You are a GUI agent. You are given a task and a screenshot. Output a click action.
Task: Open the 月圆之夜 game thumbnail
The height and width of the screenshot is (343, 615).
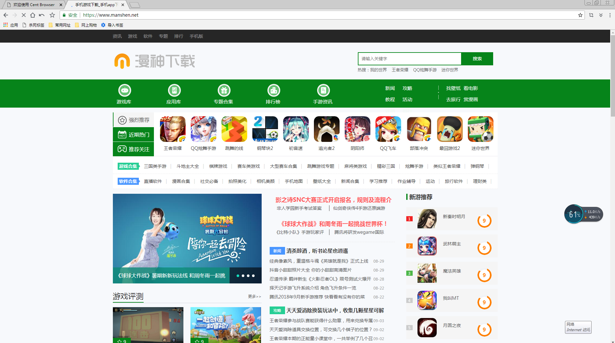427,328
